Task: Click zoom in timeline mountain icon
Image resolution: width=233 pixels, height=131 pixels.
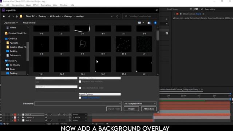Action: click(107, 124)
